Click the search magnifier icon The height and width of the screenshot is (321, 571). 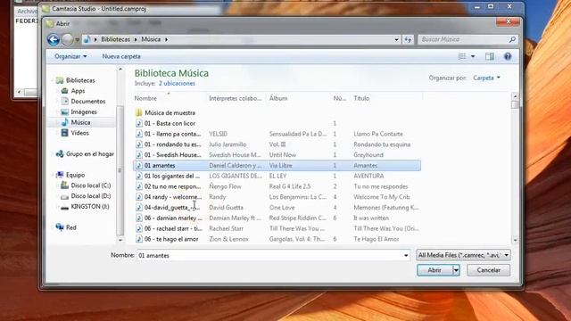pos(512,39)
